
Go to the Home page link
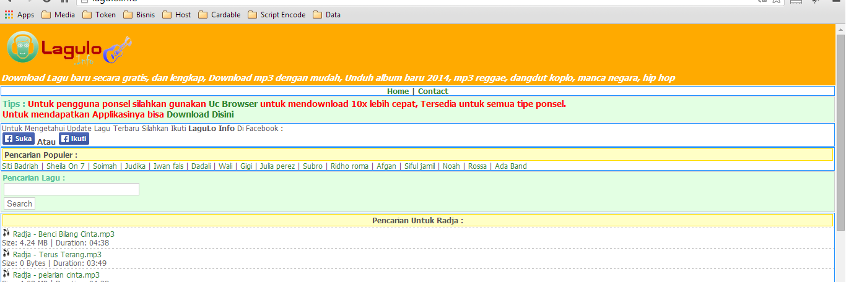click(x=398, y=92)
